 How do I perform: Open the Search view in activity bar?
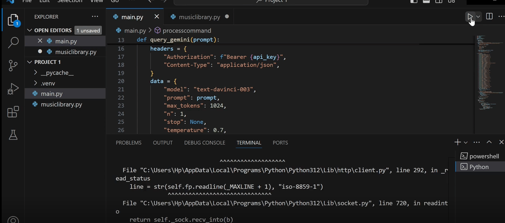point(13,43)
